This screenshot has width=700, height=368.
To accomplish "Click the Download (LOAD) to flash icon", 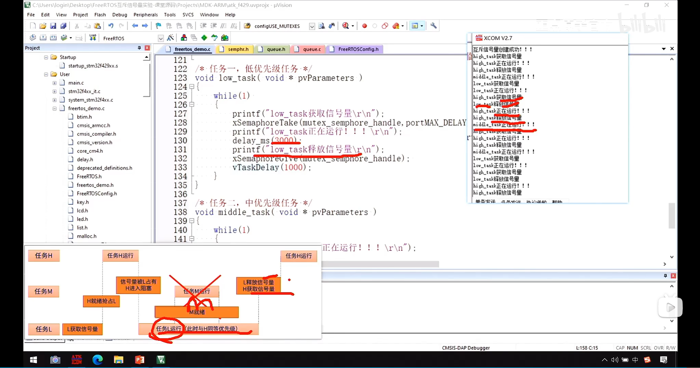I will coord(93,38).
